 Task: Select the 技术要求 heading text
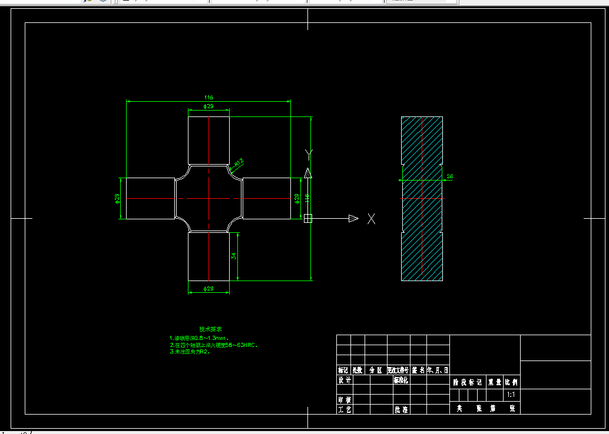210,329
